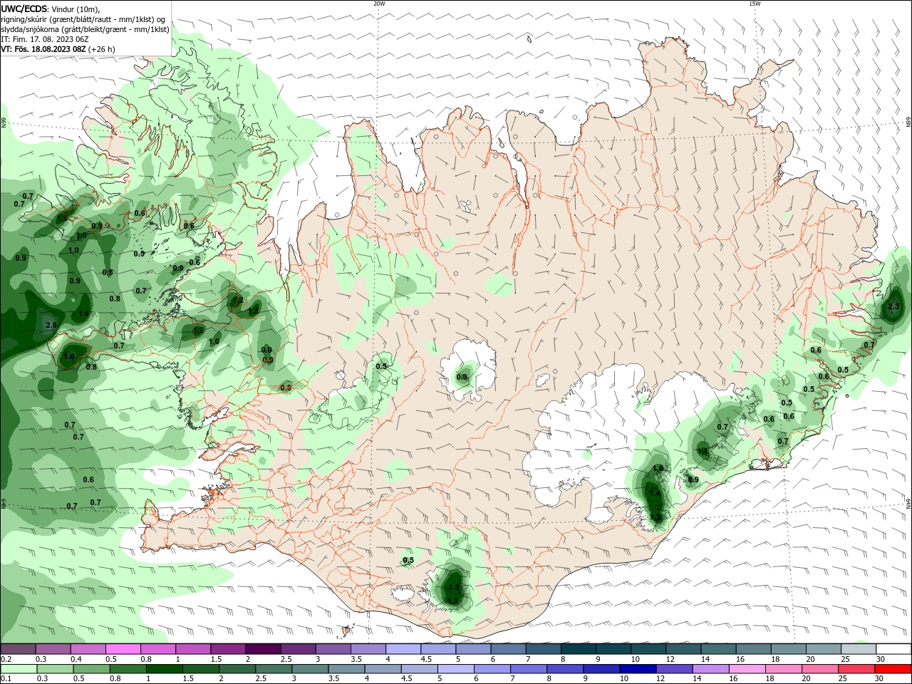Click the 25 label on the lower rain scale
912x684 pixels.
pyautogui.click(x=844, y=679)
